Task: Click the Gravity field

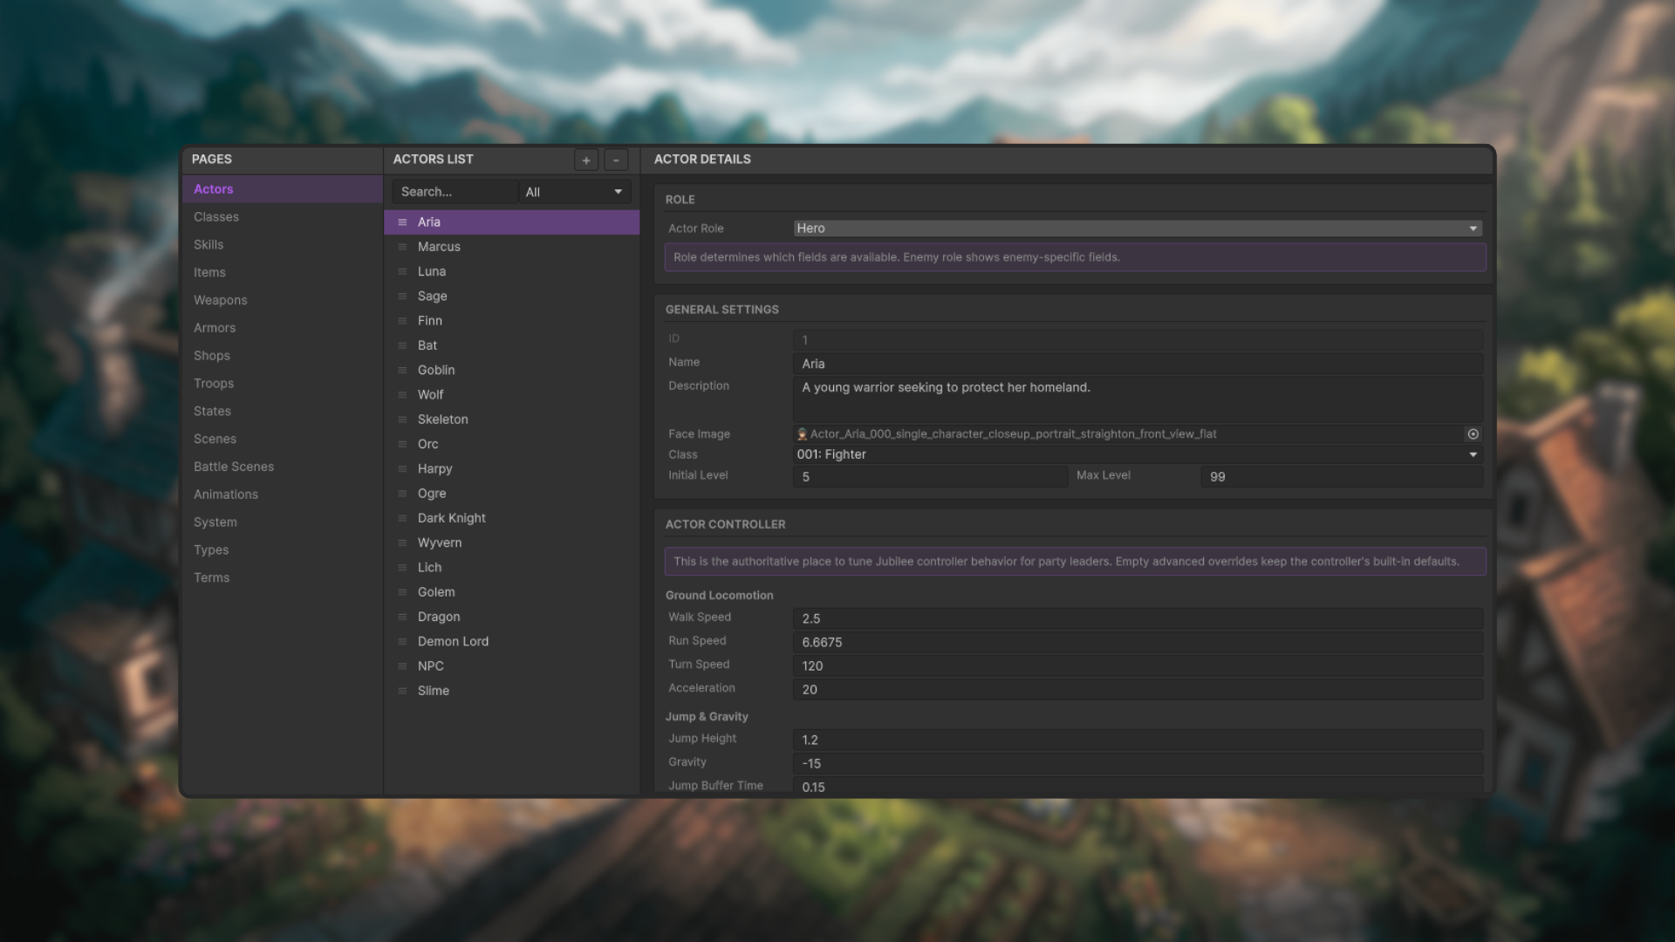Action: click(1138, 763)
